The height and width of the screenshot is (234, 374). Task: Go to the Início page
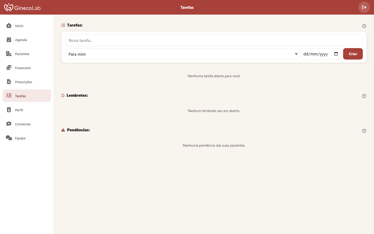tap(27, 26)
